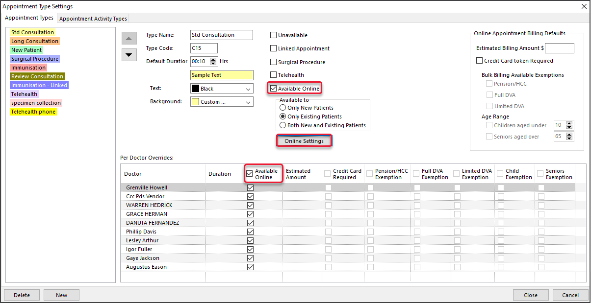Toggle Full DVA Exemption header checkbox
591x303 pixels.
(416, 174)
